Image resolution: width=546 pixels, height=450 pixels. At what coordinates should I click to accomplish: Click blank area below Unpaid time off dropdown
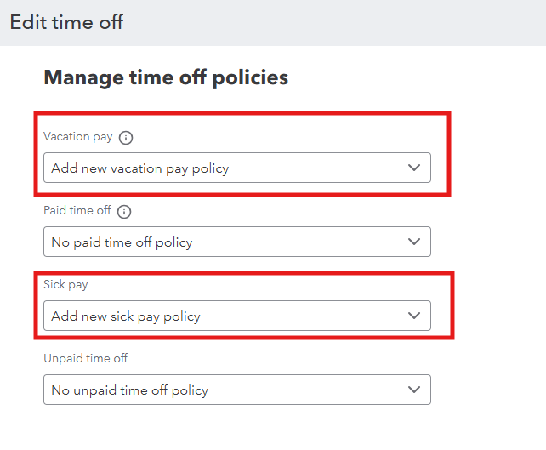click(237, 428)
